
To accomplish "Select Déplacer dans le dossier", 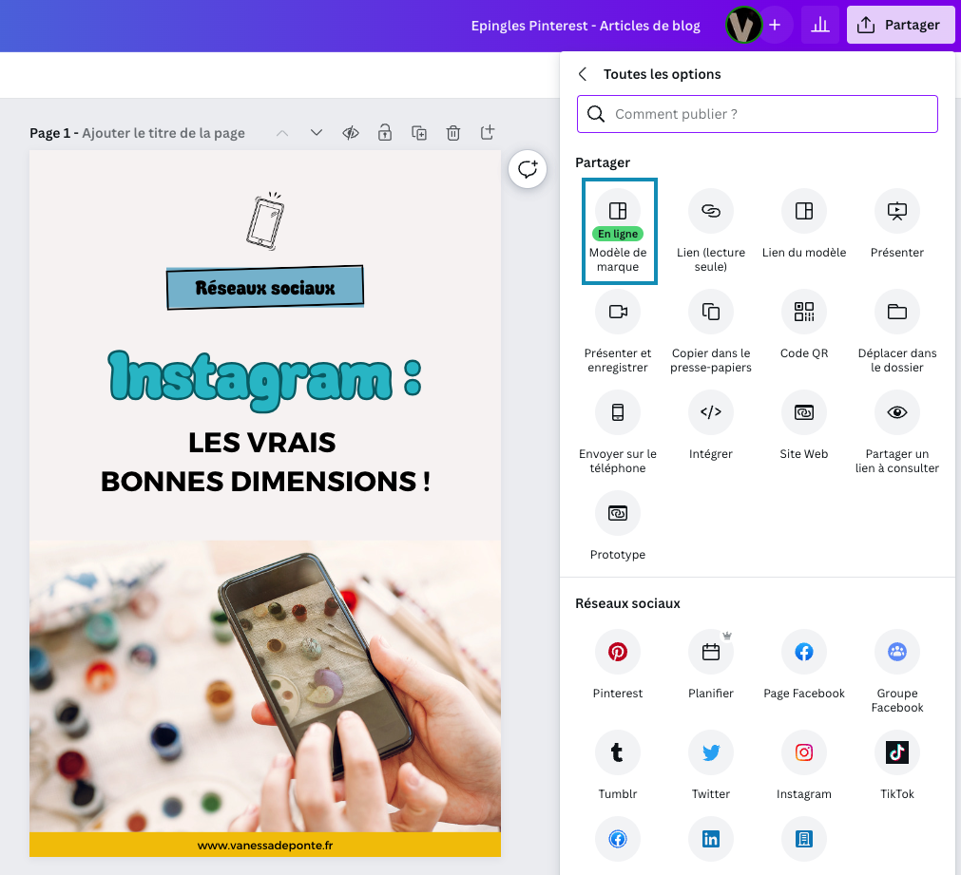I will (x=896, y=312).
